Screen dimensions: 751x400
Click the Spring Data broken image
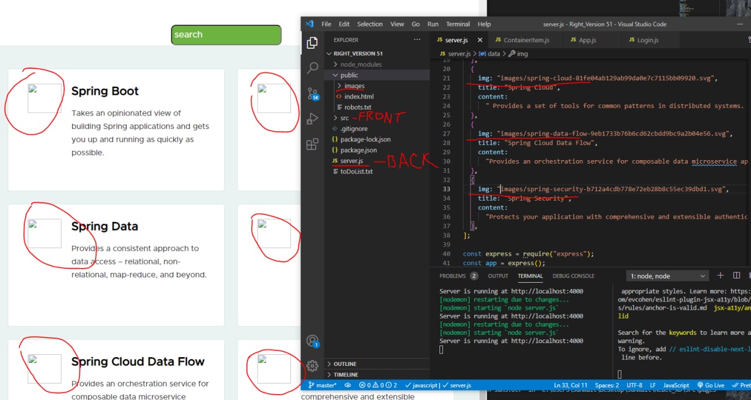(x=45, y=233)
